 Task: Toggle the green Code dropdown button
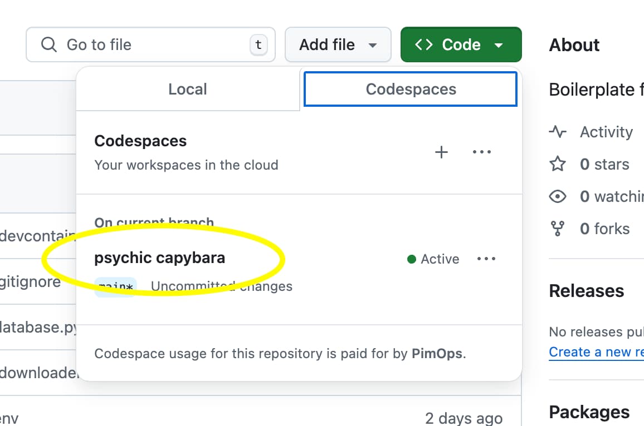coord(461,44)
